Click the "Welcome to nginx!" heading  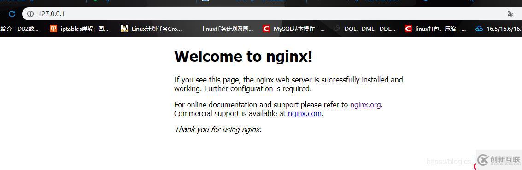243,57
